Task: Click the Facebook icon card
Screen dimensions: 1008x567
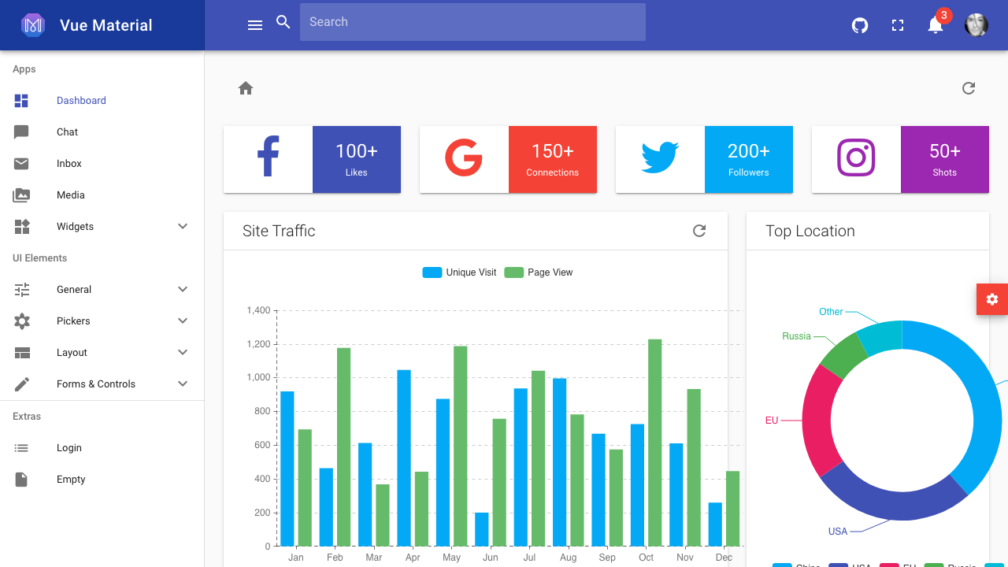Action: click(268, 157)
